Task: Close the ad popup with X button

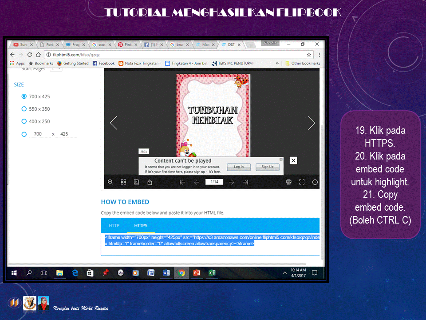Action: coord(293,160)
